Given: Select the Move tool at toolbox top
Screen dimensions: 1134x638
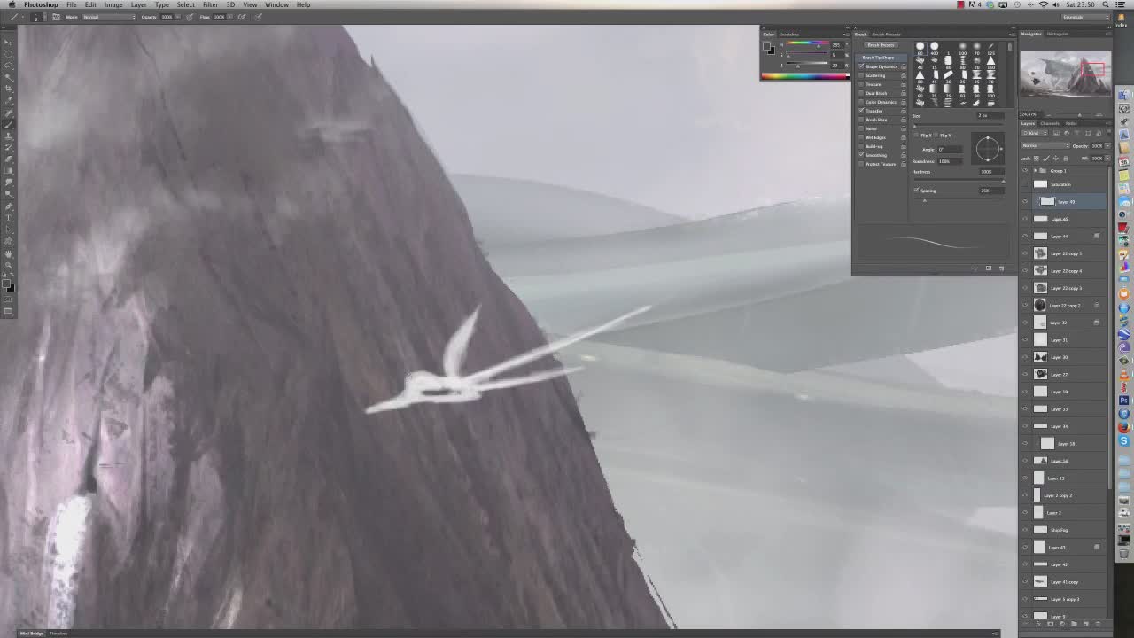Looking at the screenshot, I should (x=9, y=42).
